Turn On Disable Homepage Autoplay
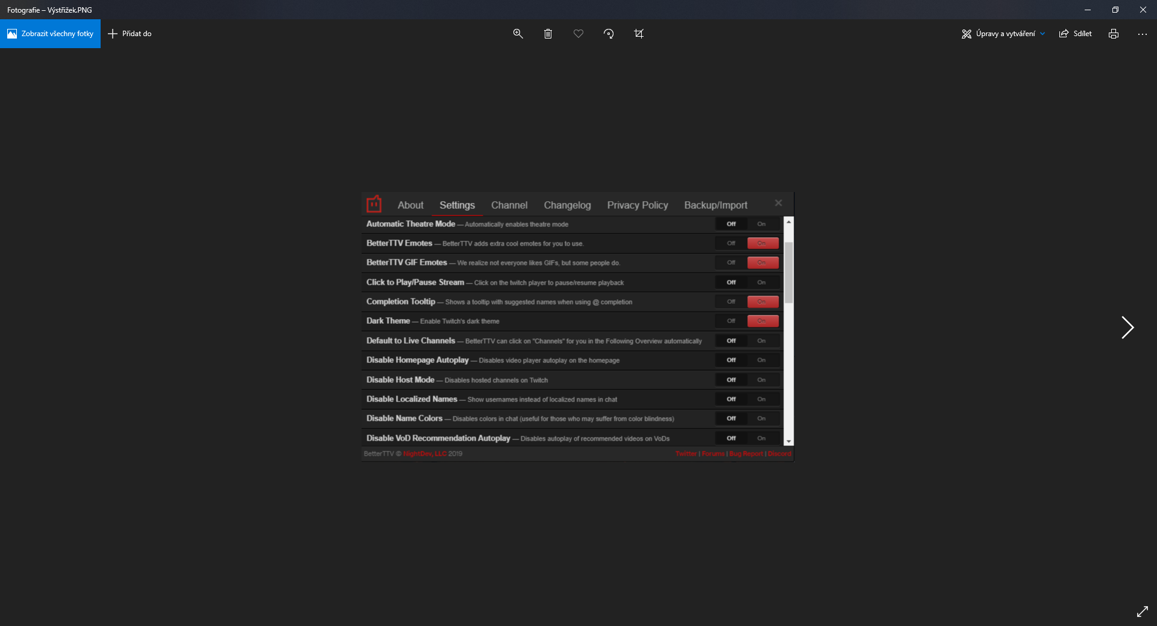The height and width of the screenshot is (626, 1157). point(762,360)
